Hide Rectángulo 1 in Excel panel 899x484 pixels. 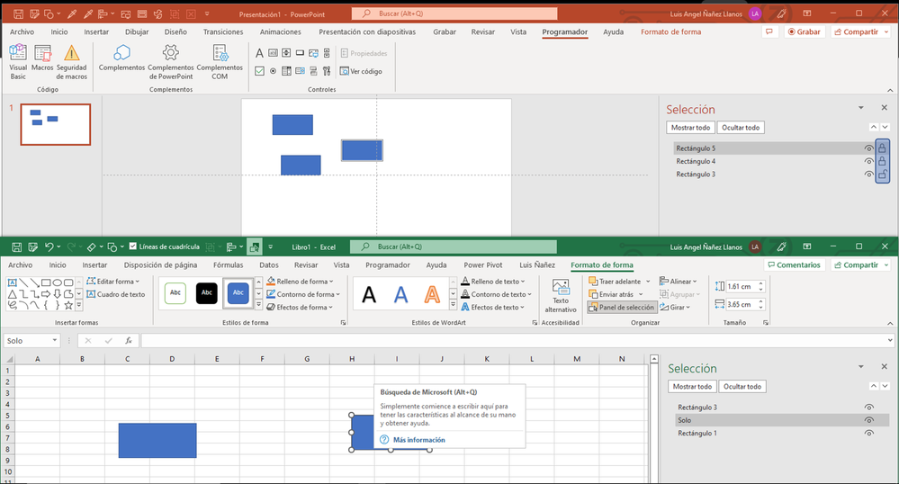click(869, 433)
